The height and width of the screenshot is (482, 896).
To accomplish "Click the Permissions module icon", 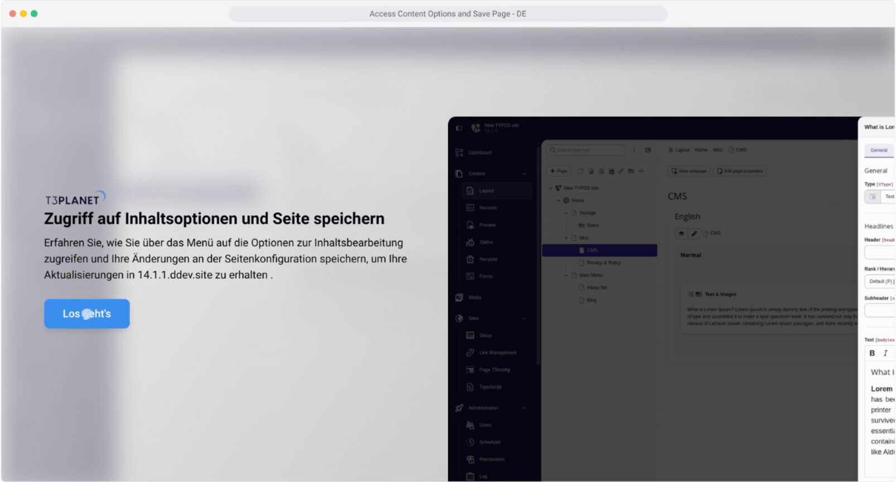I will 470,459.
